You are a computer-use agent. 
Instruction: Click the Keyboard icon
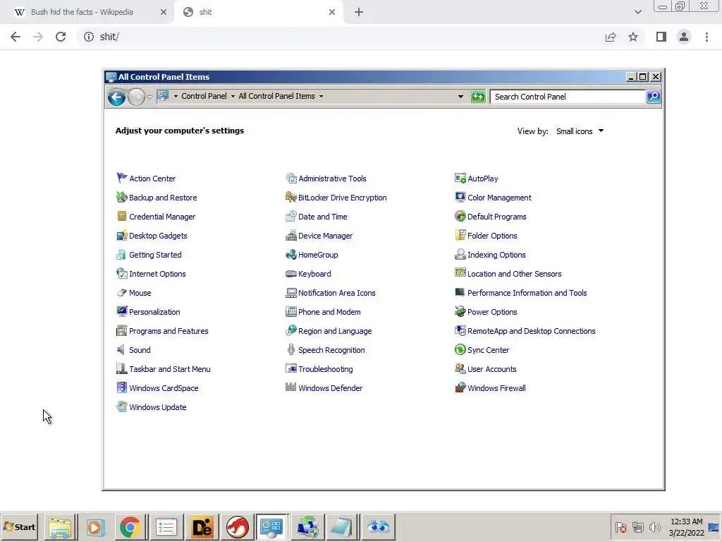pyautogui.click(x=291, y=274)
